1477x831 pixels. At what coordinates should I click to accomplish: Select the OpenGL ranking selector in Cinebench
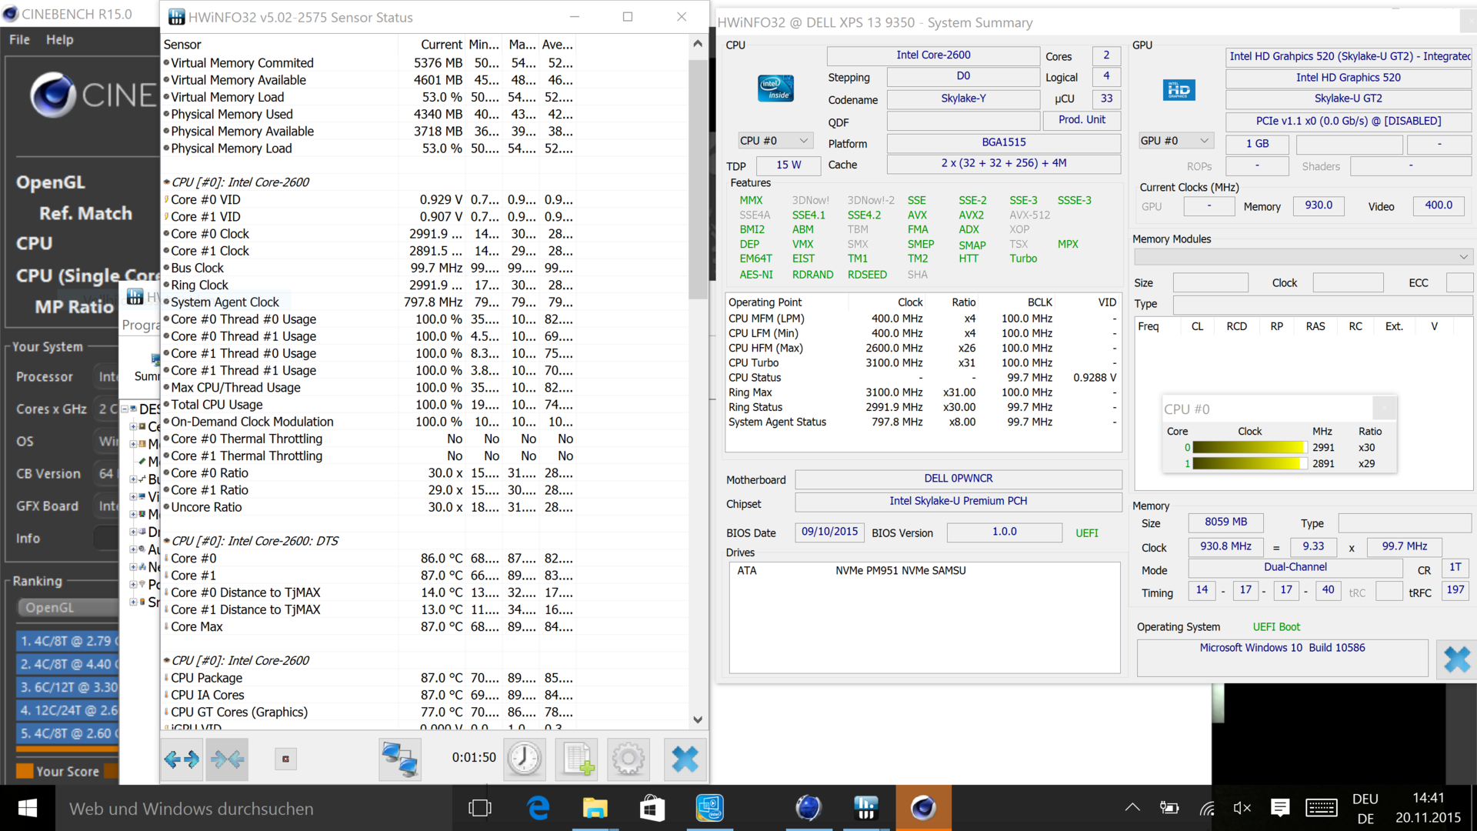(68, 608)
